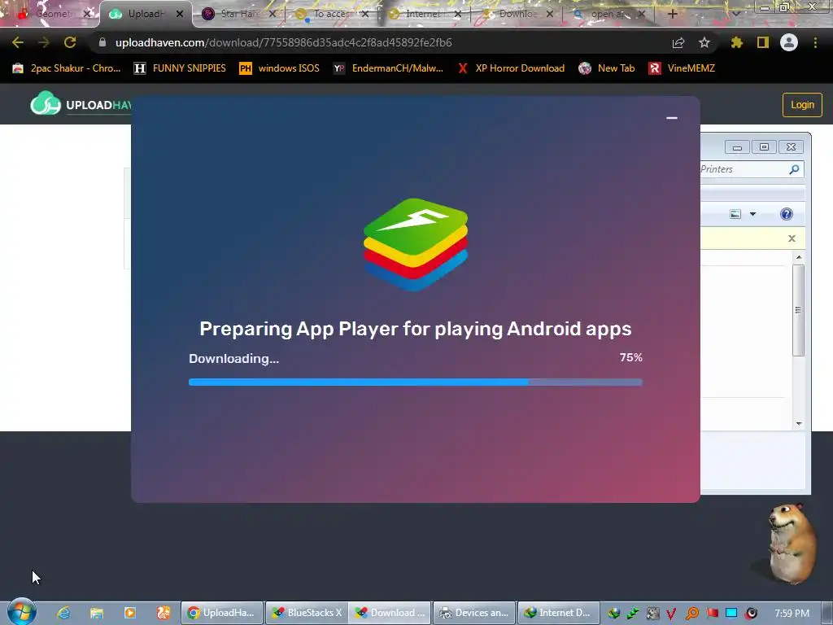Click the cyan monitor tray icon

pyautogui.click(x=731, y=614)
